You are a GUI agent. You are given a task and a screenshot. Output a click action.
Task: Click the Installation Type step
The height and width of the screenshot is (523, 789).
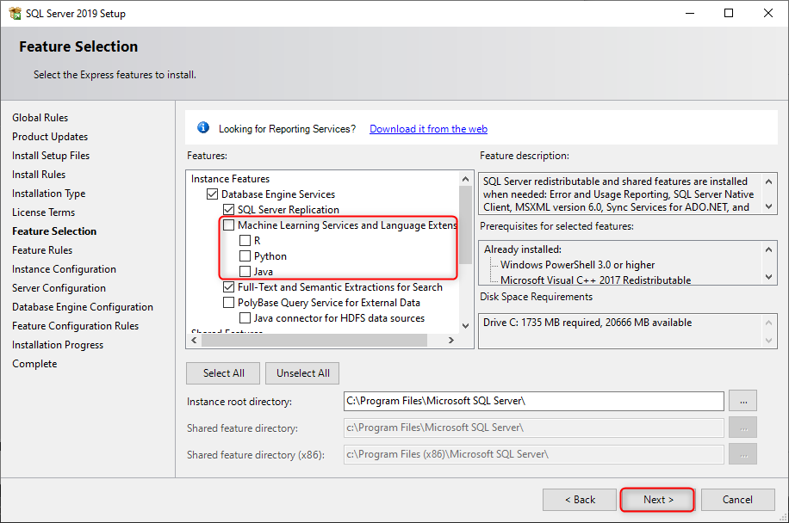point(48,194)
